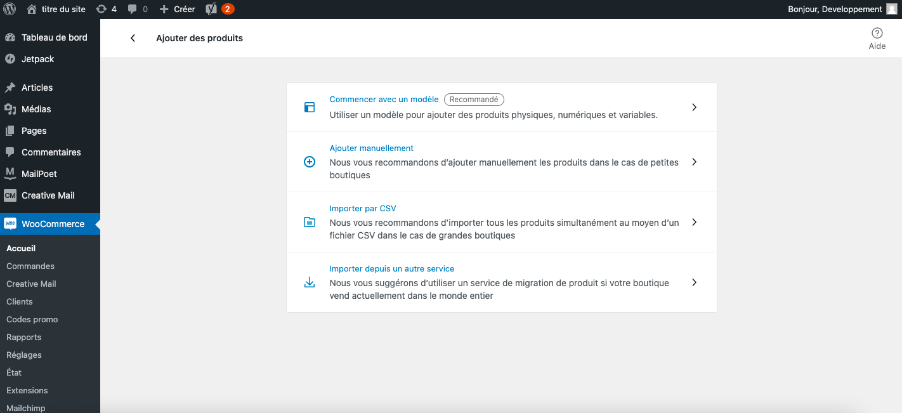Click Ajouter manuellement link
This screenshot has width=902, height=413.
tap(371, 148)
